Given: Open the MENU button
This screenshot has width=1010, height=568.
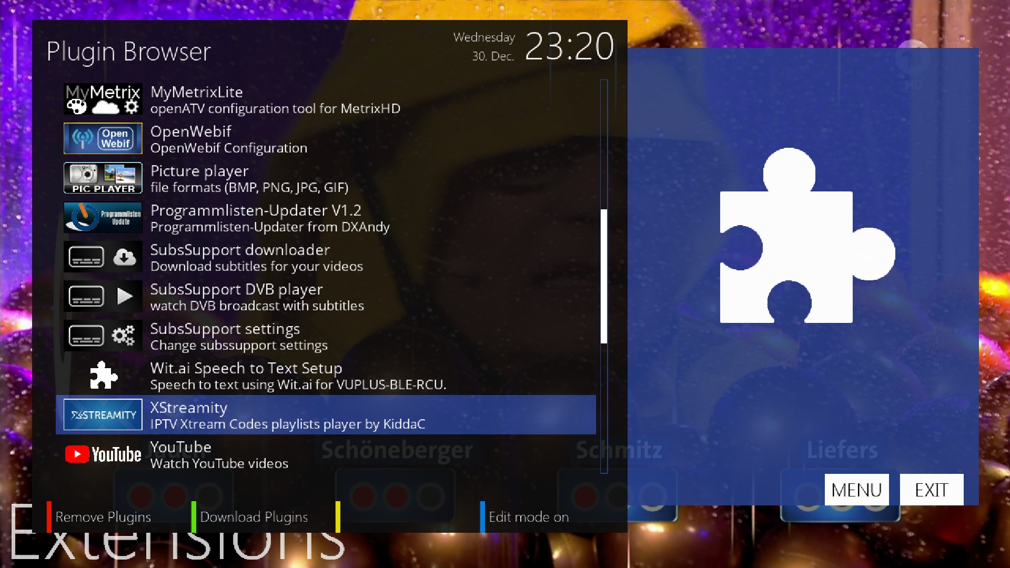Looking at the screenshot, I should point(856,490).
